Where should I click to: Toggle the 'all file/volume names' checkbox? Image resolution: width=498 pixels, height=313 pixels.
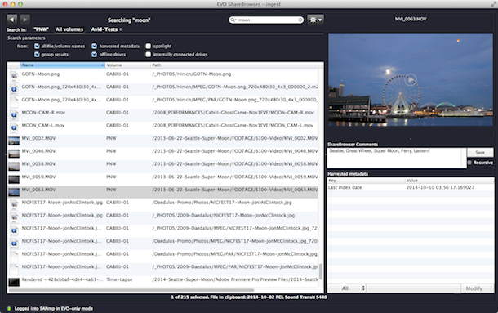[x=37, y=46]
